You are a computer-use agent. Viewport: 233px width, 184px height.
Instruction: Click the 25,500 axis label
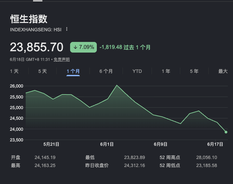(x=16, y=97)
